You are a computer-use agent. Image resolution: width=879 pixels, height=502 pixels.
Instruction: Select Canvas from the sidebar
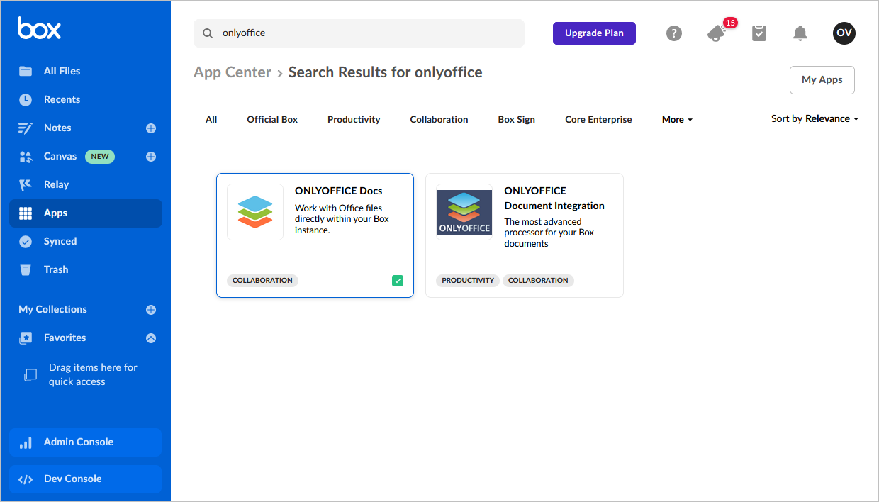click(60, 156)
